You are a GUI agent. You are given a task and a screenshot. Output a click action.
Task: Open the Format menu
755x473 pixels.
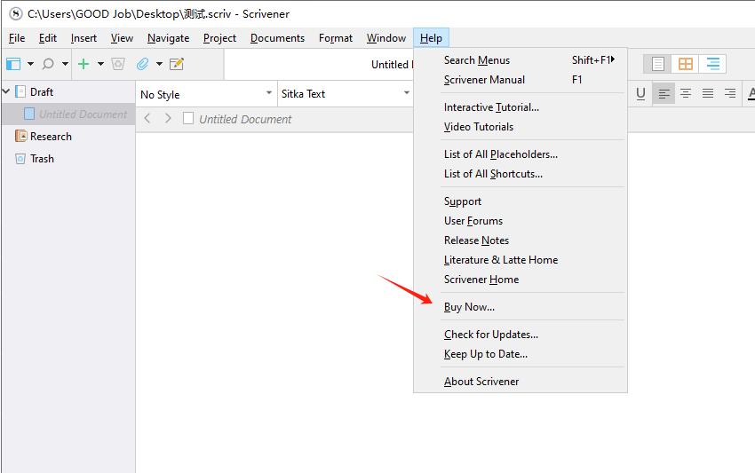[336, 38]
